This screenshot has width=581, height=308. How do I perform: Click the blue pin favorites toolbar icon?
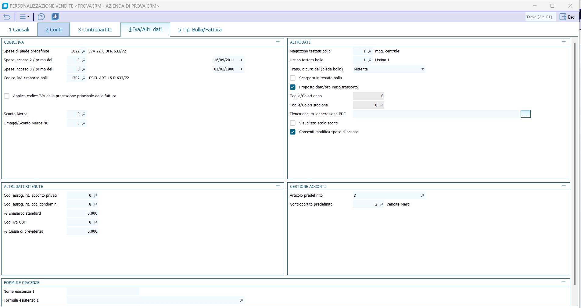tap(55, 17)
